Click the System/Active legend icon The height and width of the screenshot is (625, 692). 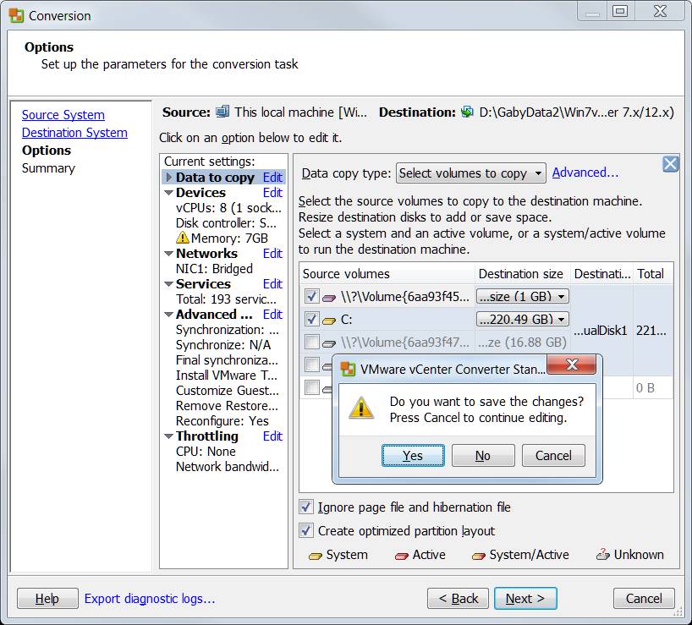pos(479,556)
